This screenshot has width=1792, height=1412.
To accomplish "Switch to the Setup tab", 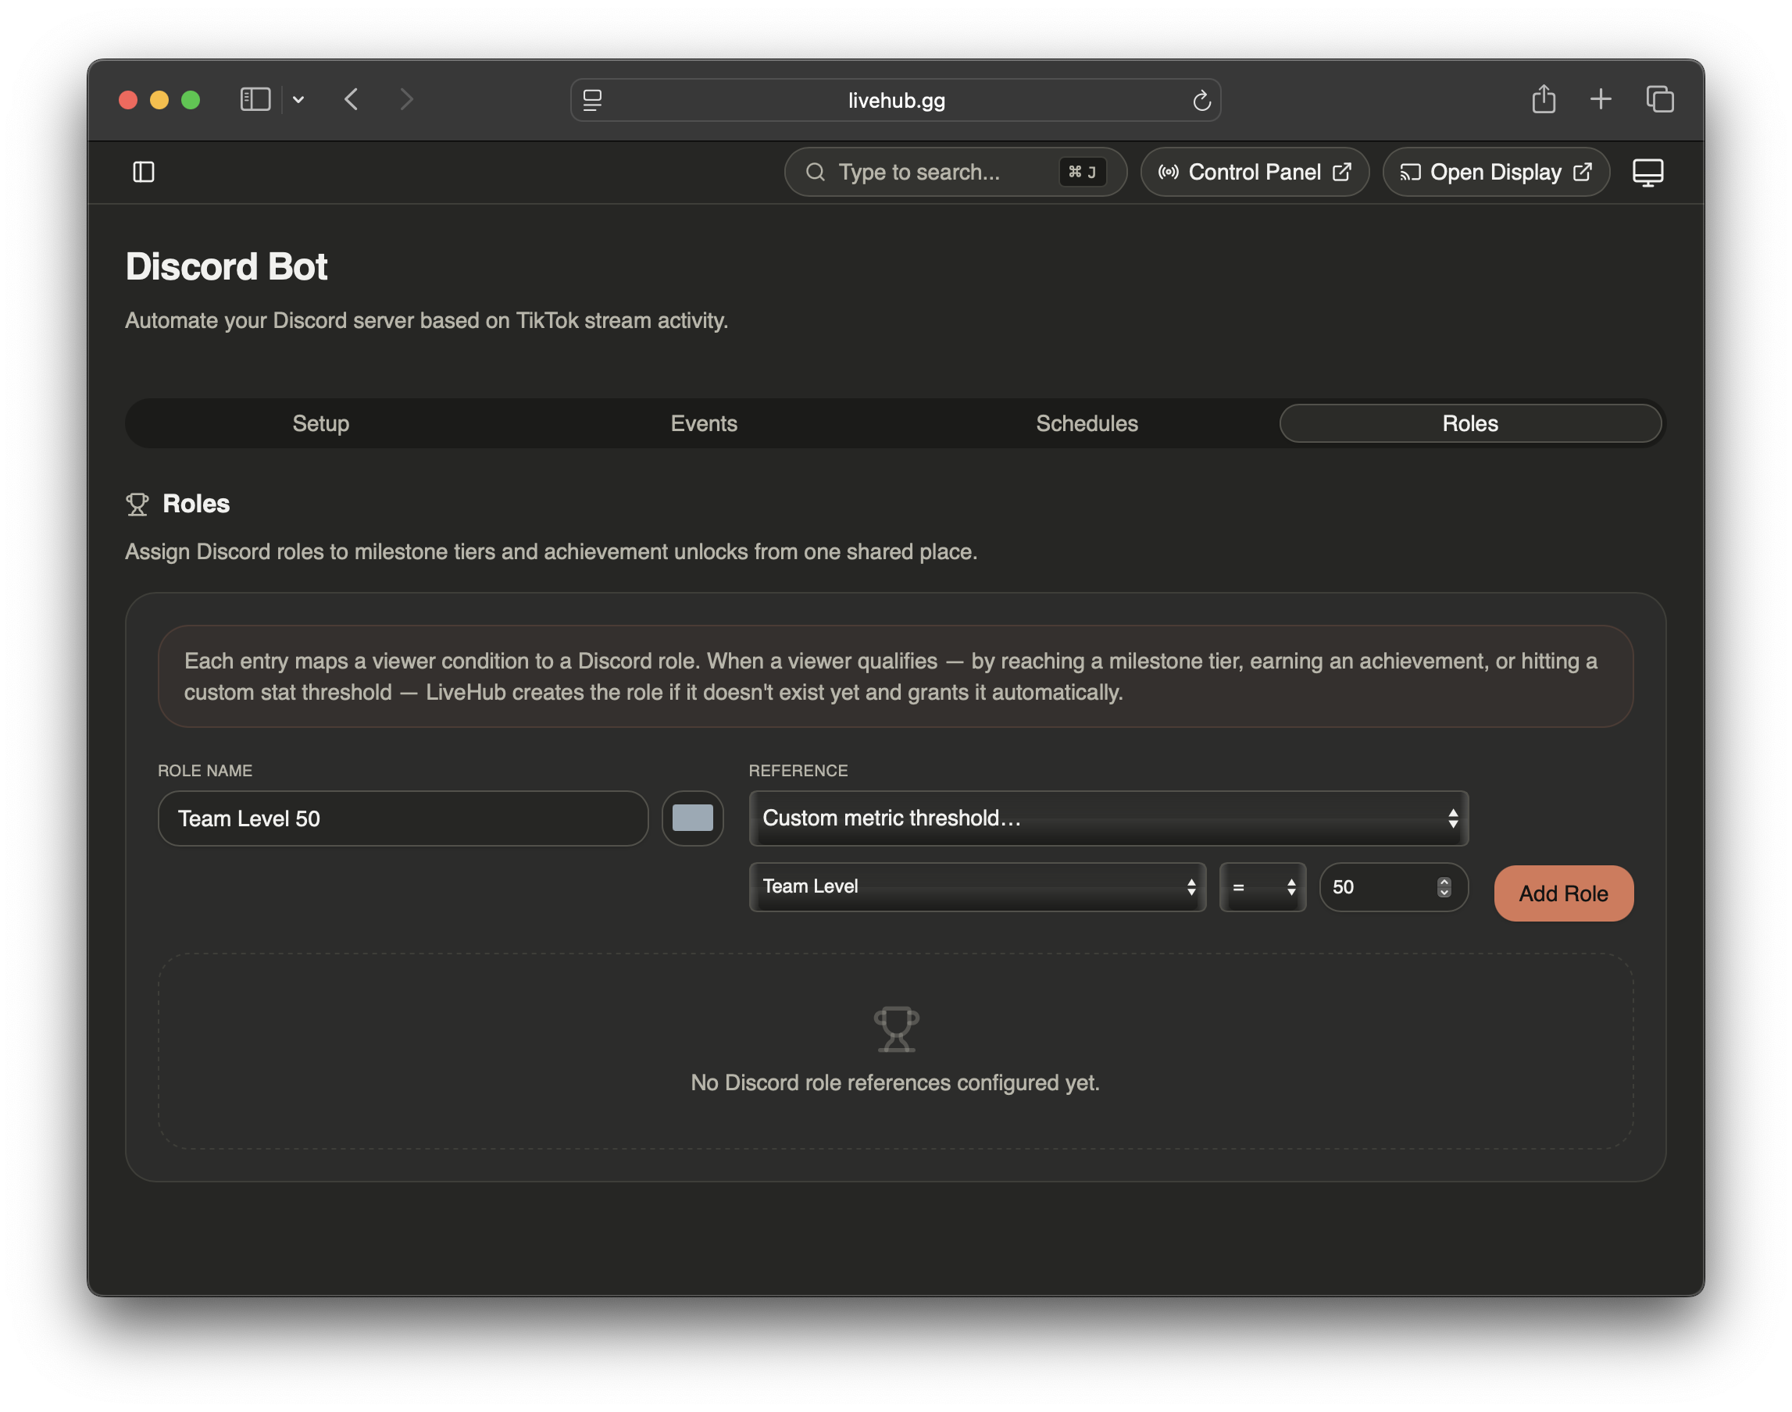I will (321, 423).
